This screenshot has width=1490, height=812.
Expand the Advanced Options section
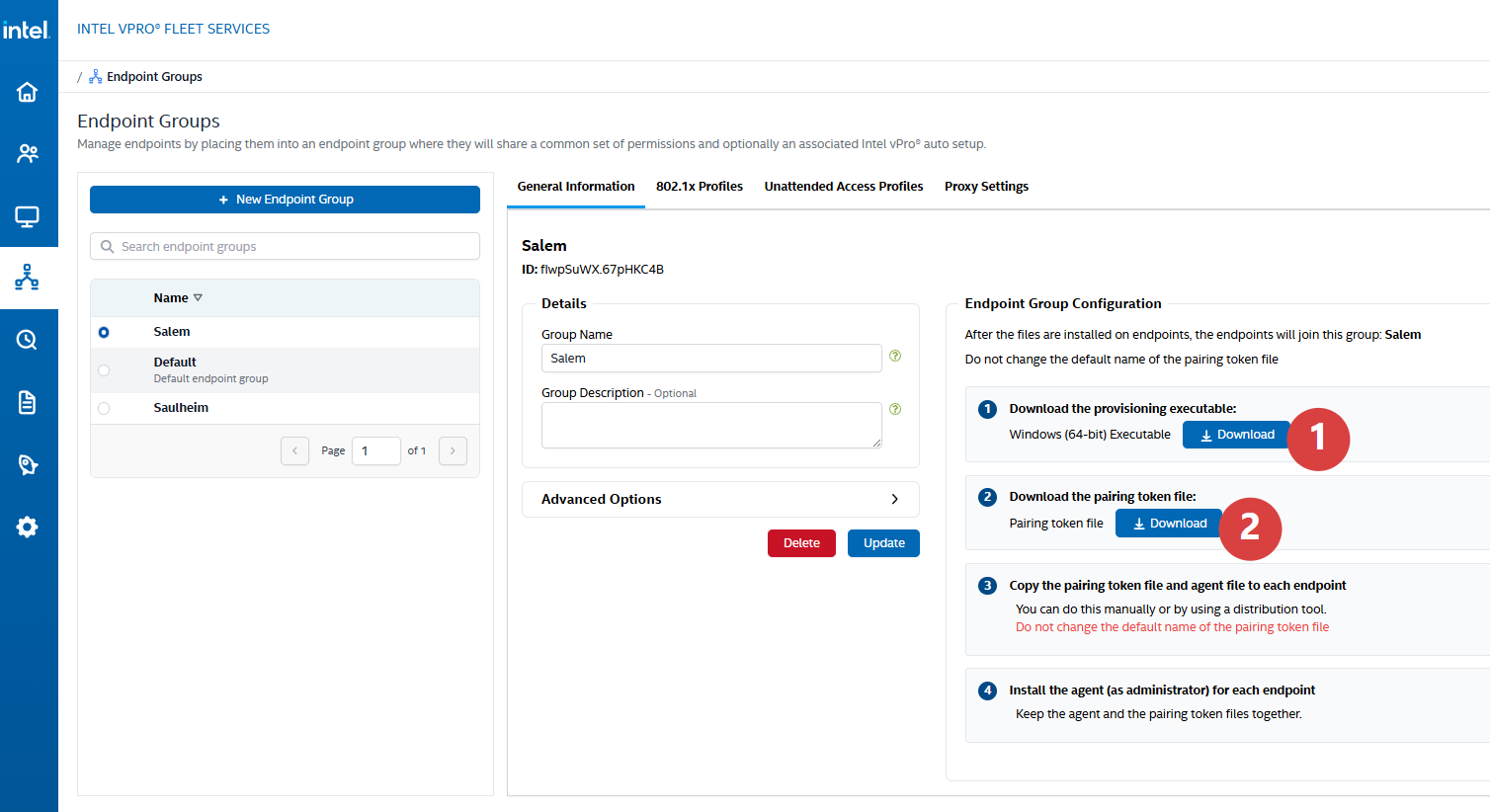pos(720,499)
